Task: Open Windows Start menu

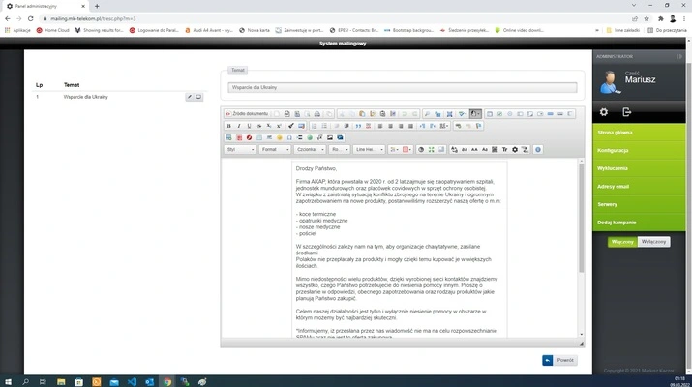Action: (x=8, y=382)
